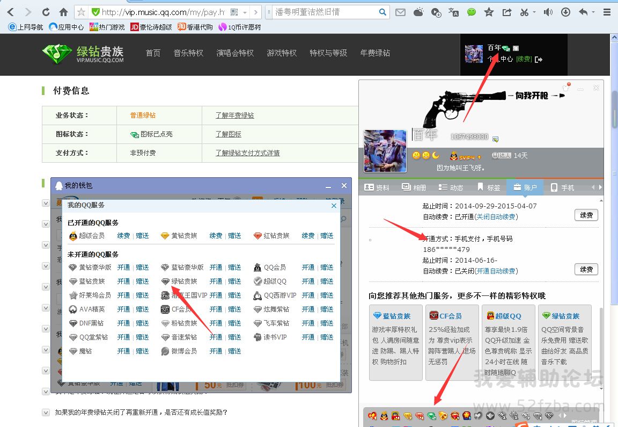Start search with the magnifier icon
The width and height of the screenshot is (618, 427).
[x=382, y=12]
